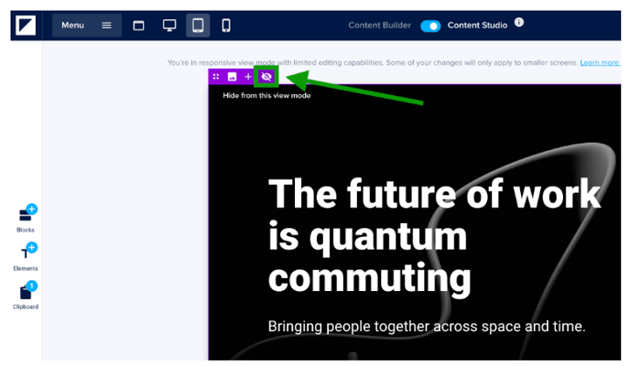Open the Clipboard panel
The width and height of the screenshot is (630, 366).
click(x=26, y=295)
